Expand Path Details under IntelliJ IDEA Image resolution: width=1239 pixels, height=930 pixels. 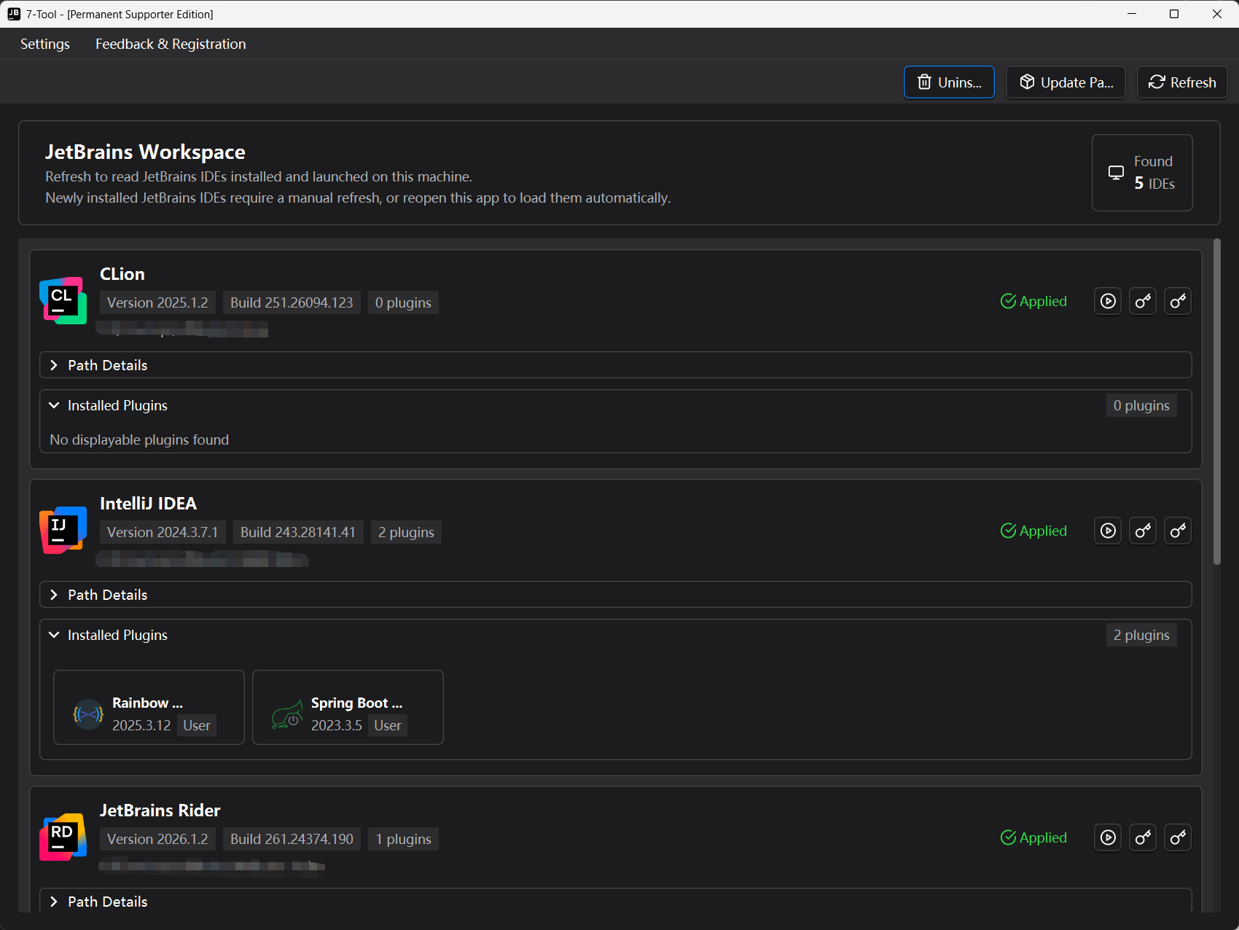615,595
